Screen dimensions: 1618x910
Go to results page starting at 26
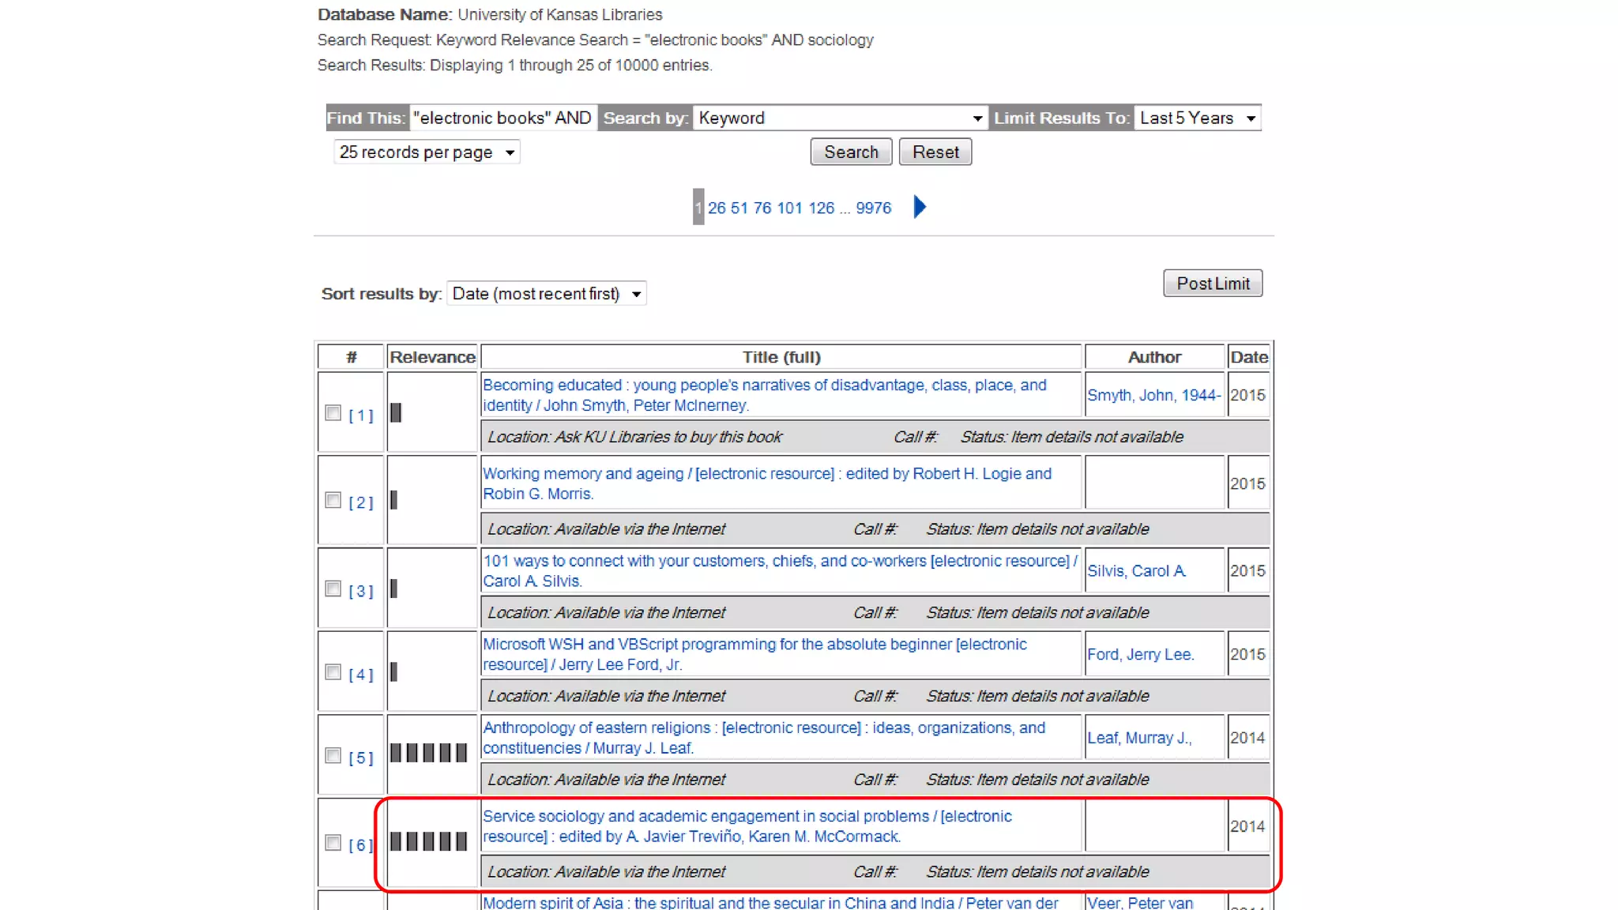tap(717, 208)
